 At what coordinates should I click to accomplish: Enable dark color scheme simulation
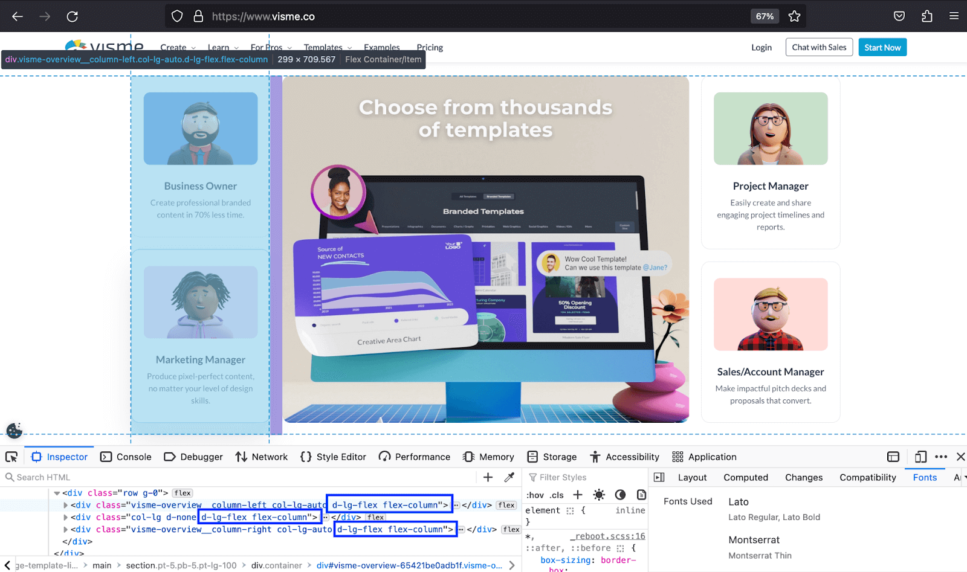tap(620, 495)
